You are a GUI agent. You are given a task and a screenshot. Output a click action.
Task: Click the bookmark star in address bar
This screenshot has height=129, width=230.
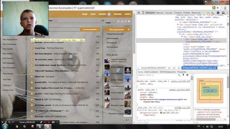coord(218,8)
